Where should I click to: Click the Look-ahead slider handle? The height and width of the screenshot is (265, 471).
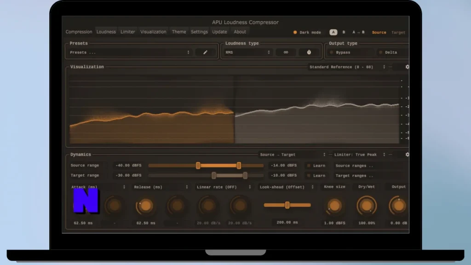[287, 205]
